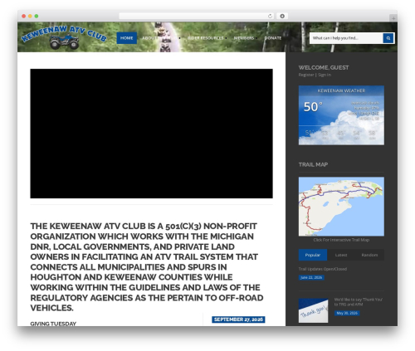Switch to the Popular tab
Viewport: 415px width, 351px height.
click(x=313, y=255)
